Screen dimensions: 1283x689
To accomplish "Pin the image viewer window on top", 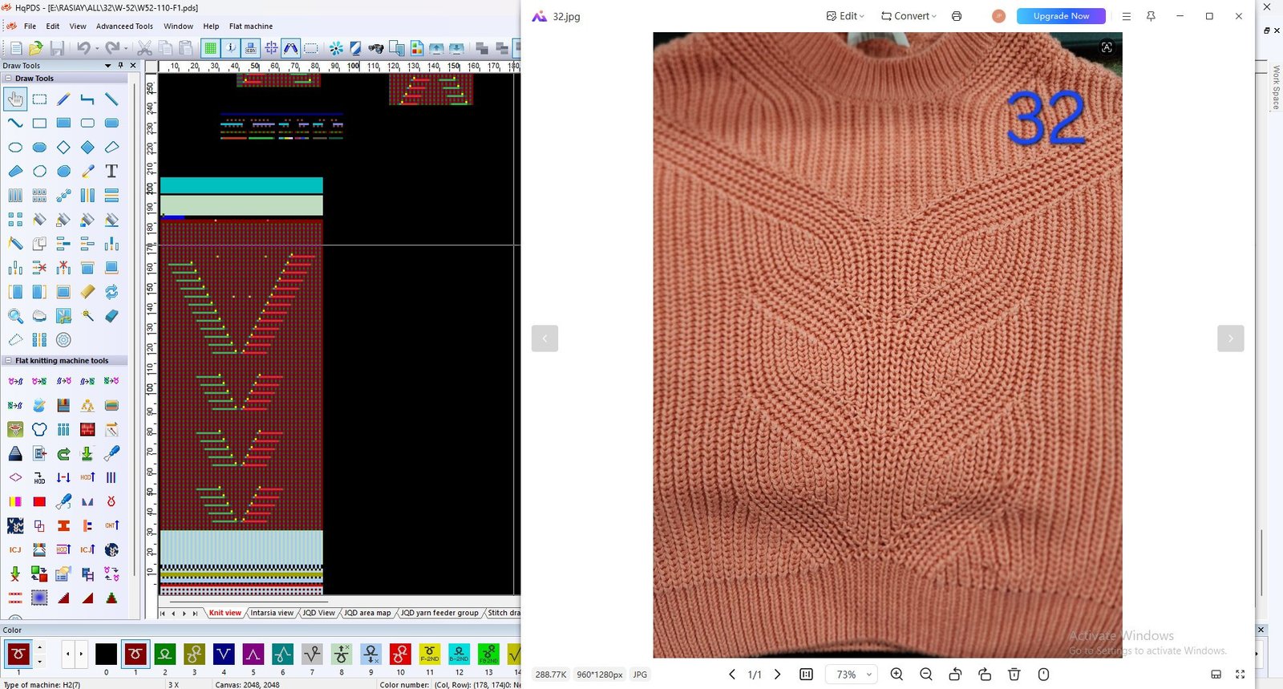I will (1151, 16).
